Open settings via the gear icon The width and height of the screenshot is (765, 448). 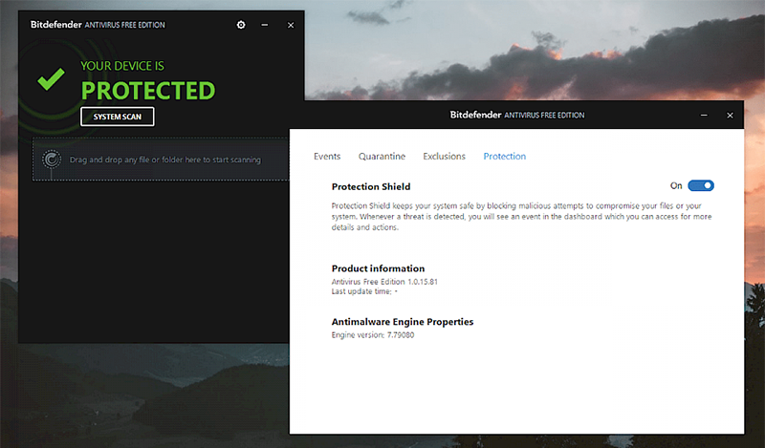coord(241,25)
